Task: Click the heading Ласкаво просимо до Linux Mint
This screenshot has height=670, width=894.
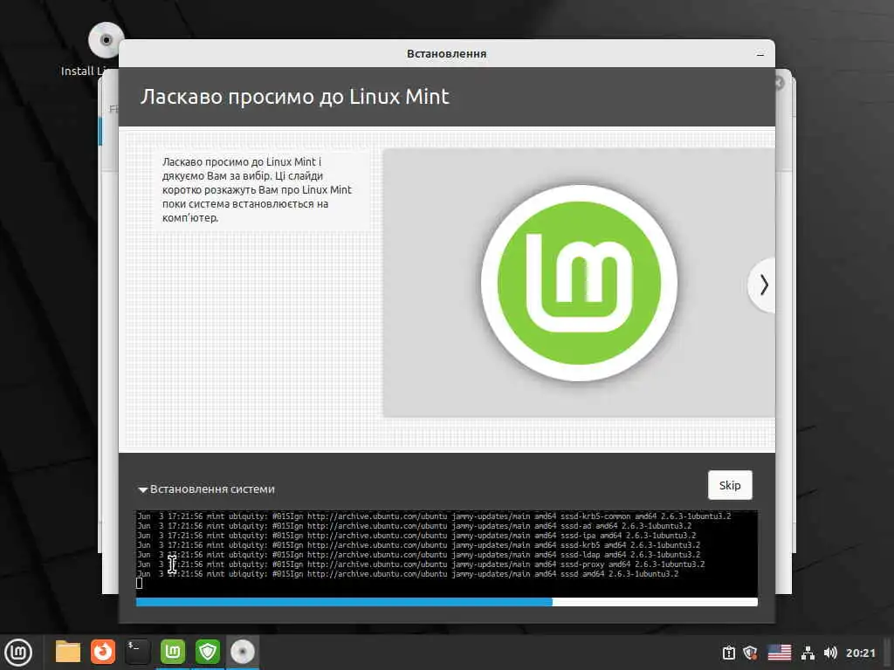Action: (x=295, y=96)
